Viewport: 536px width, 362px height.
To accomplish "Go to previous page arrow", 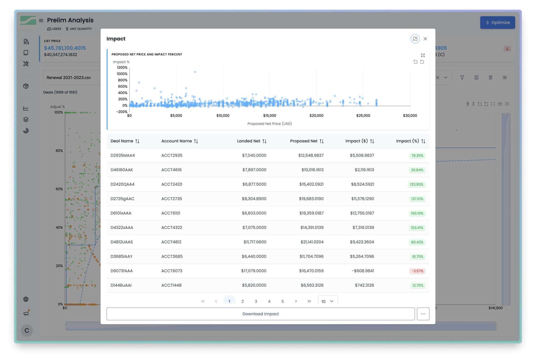I will click(216, 301).
